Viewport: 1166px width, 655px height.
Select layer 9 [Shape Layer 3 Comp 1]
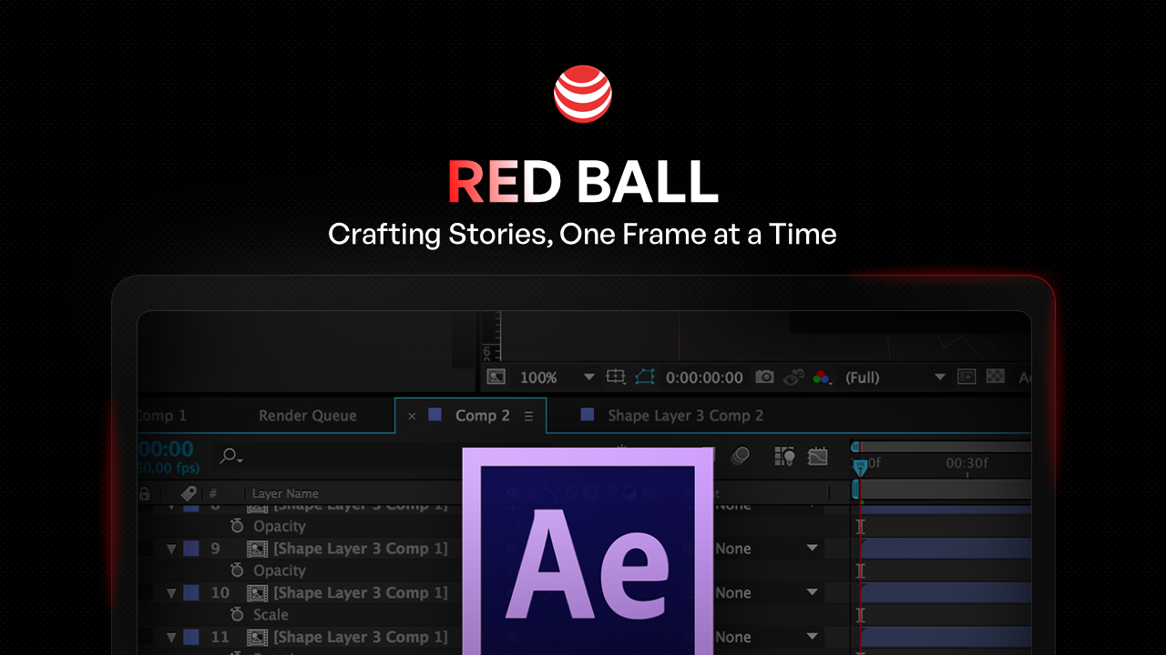[x=361, y=549]
